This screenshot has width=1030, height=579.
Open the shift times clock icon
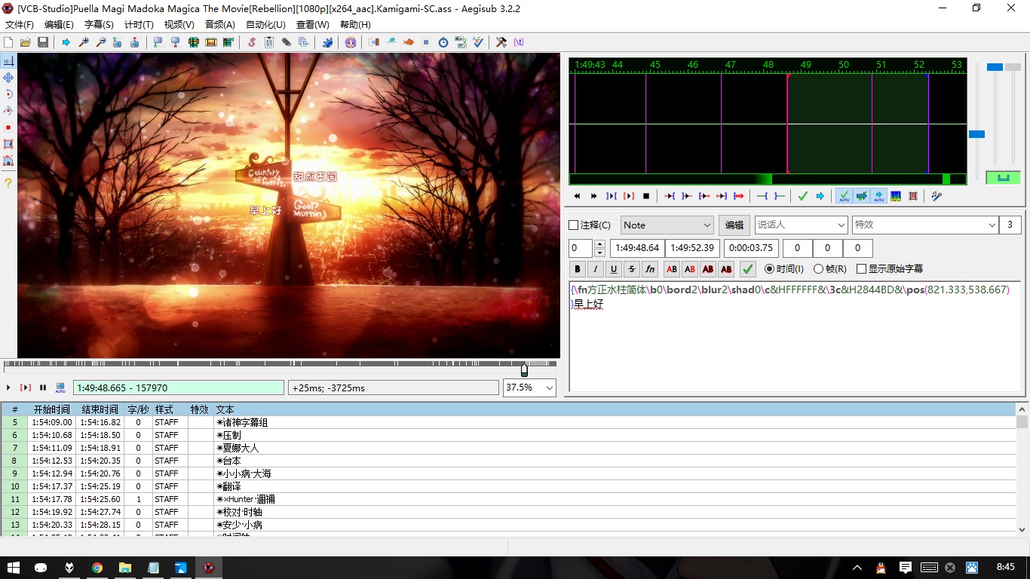(443, 42)
